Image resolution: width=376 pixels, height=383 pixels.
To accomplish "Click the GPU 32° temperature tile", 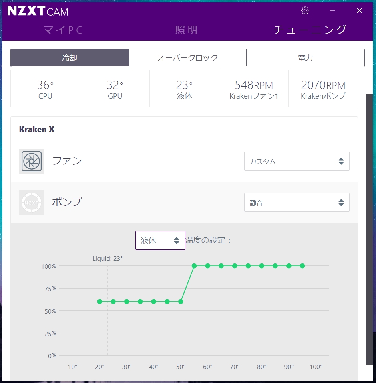I will pos(115,89).
